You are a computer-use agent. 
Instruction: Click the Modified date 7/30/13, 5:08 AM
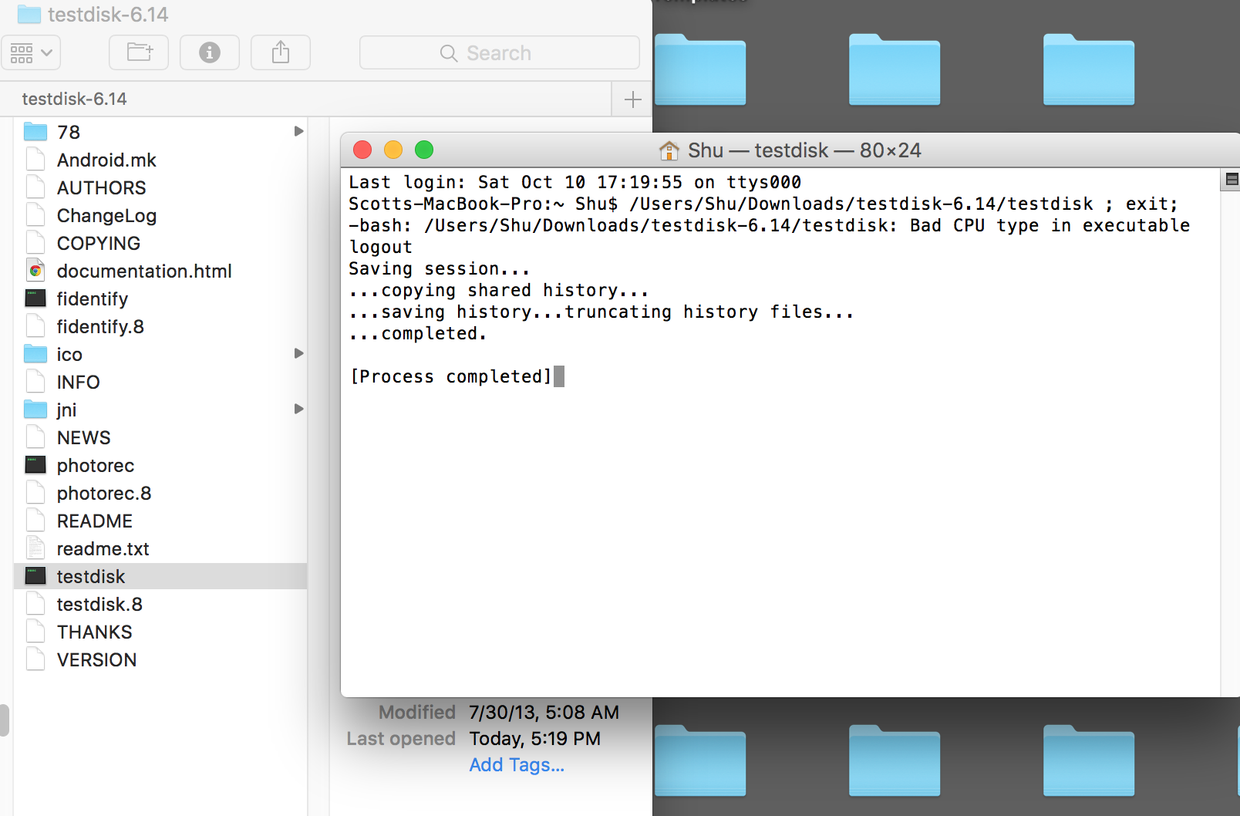(544, 712)
